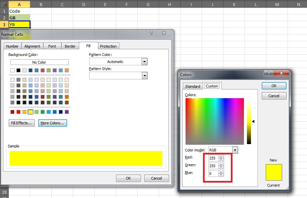Expand the Pattern Style dropdown
This screenshot has width=307, height=198.
tap(145, 75)
